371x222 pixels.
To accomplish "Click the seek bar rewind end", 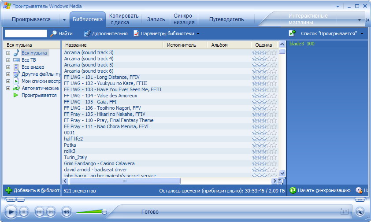I will [x=11, y=200].
